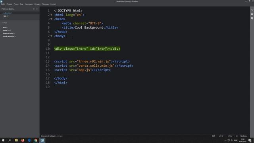Click volume icon in system tray
This screenshot has height=143, width=254.
[x=232, y=140]
